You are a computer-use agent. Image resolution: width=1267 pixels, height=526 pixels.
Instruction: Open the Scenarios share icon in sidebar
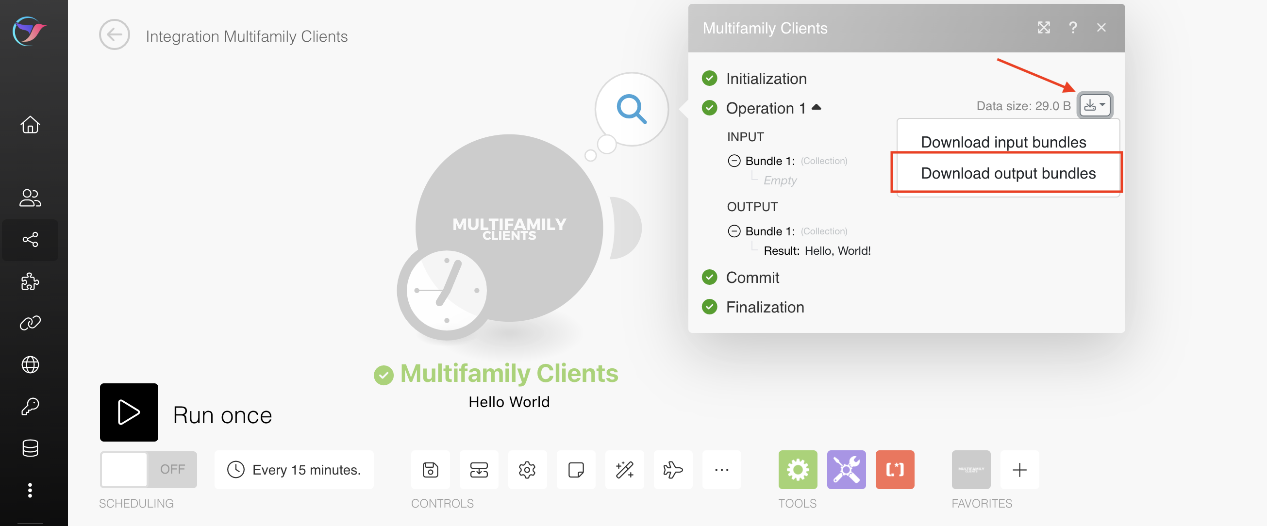(30, 239)
